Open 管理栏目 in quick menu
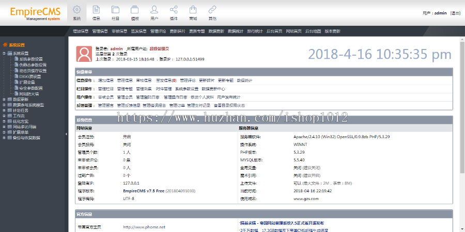 [x=106, y=89]
